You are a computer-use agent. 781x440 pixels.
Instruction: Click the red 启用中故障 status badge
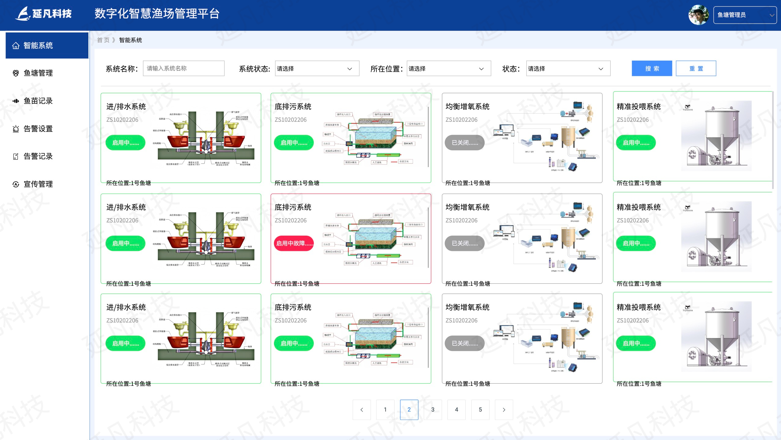tap(294, 243)
